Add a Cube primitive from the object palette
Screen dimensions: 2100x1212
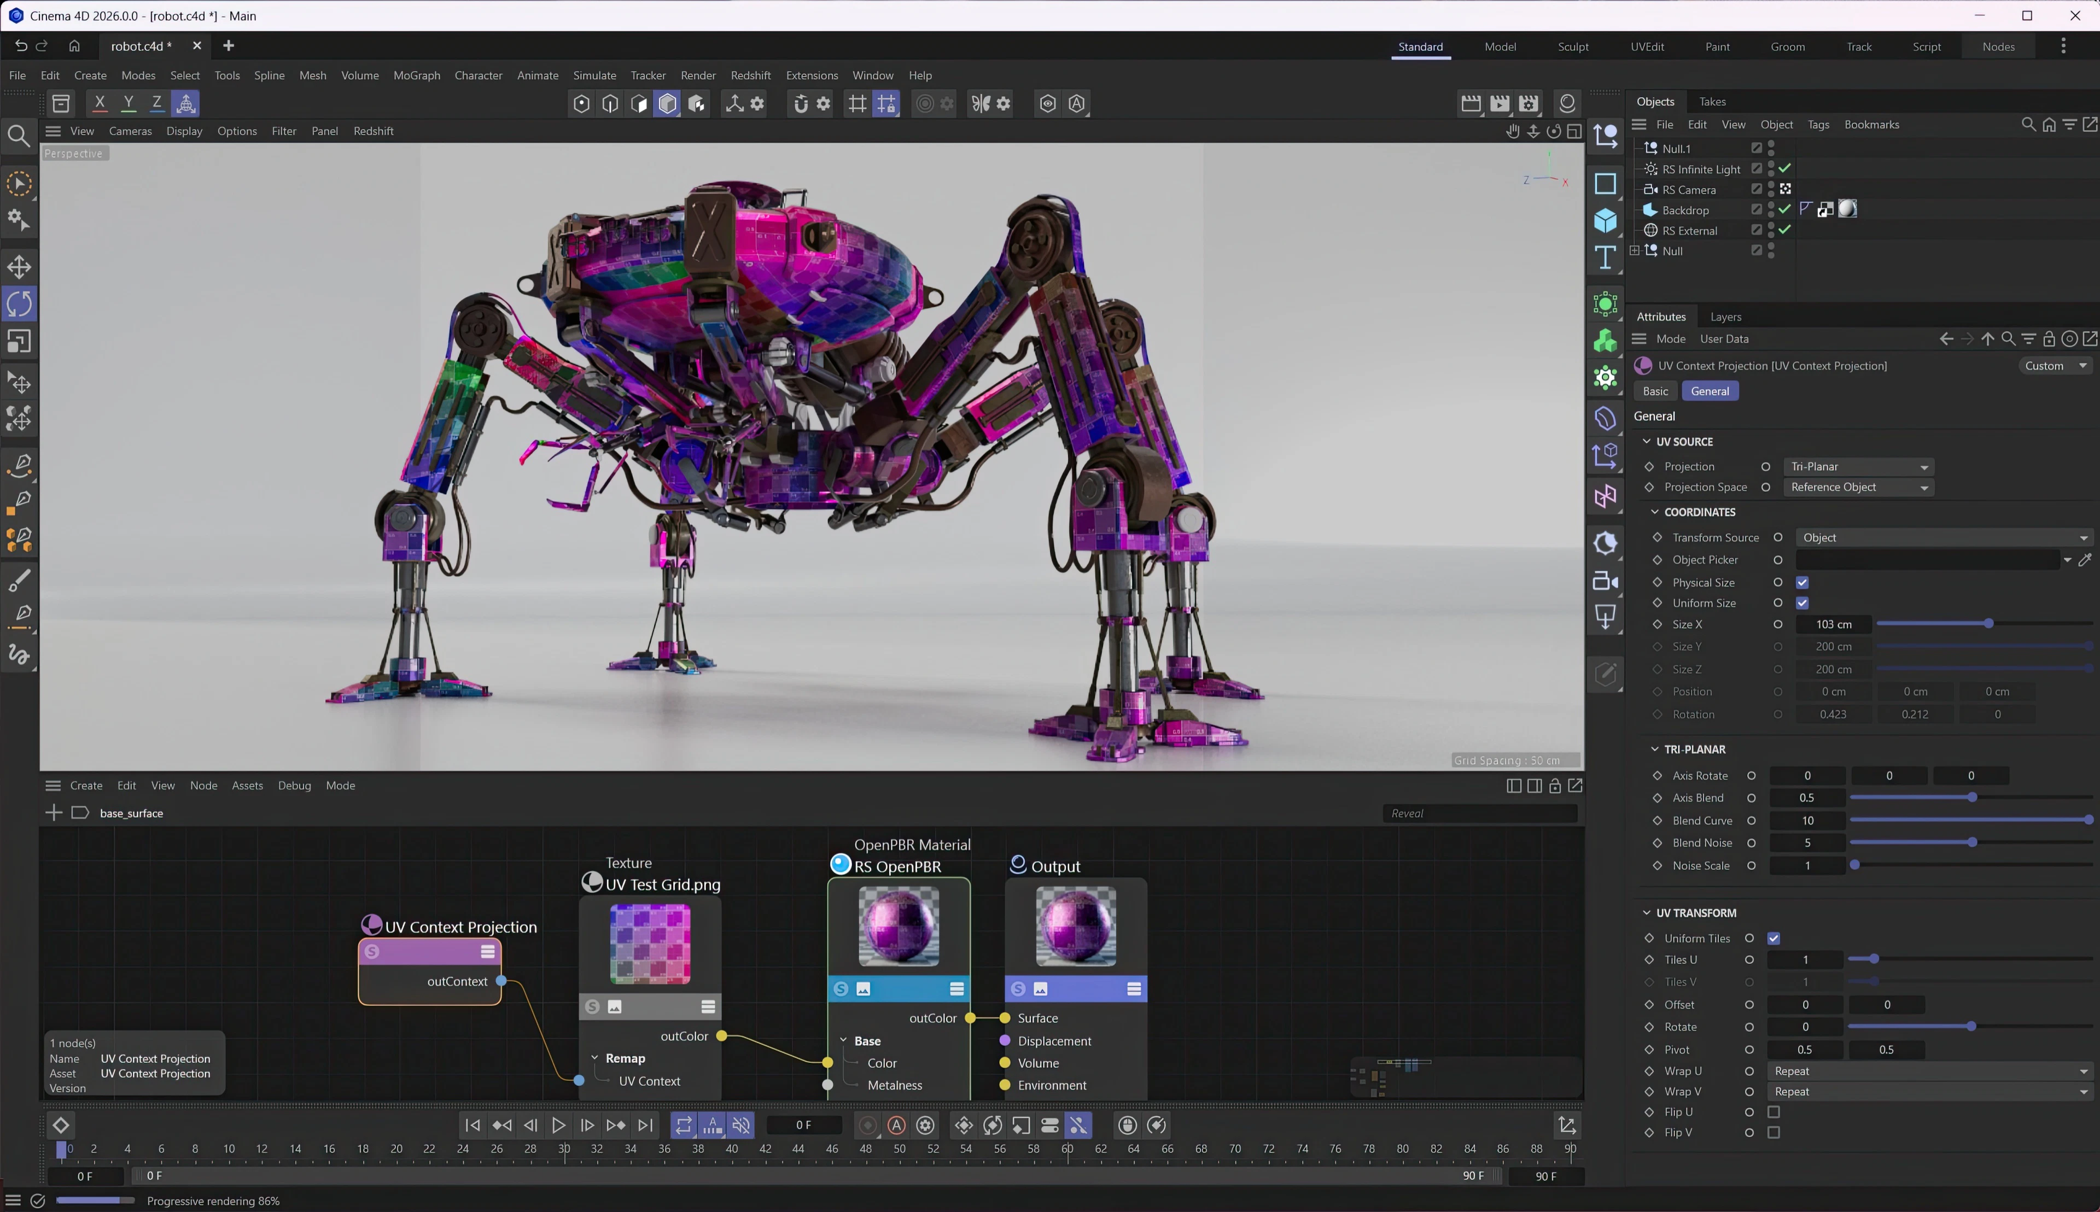1605,221
